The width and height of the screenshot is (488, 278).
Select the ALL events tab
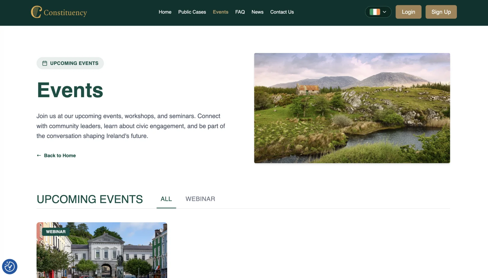(166, 199)
